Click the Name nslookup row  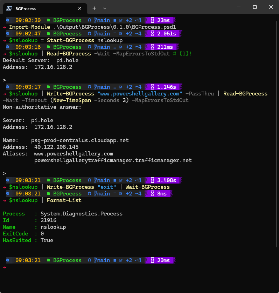(34, 227)
